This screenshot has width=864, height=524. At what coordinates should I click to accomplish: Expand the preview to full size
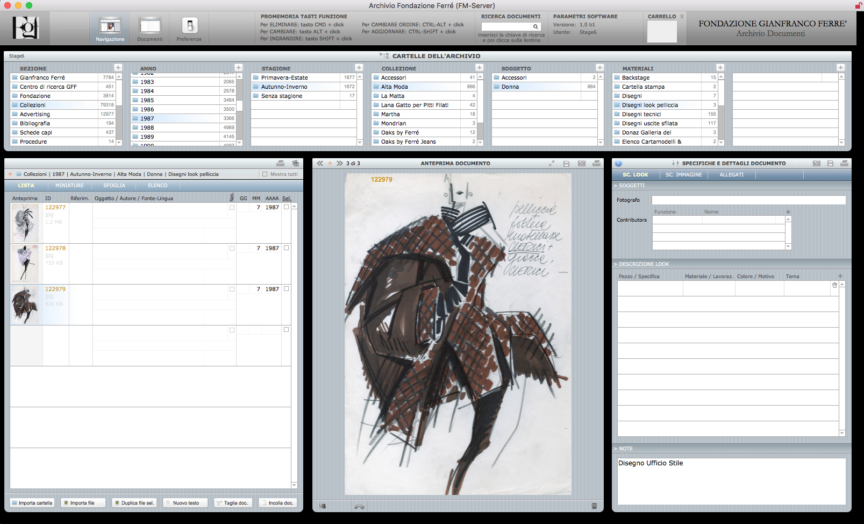pyautogui.click(x=552, y=163)
